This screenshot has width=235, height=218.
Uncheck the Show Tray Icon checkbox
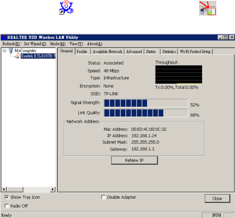tap(7, 197)
